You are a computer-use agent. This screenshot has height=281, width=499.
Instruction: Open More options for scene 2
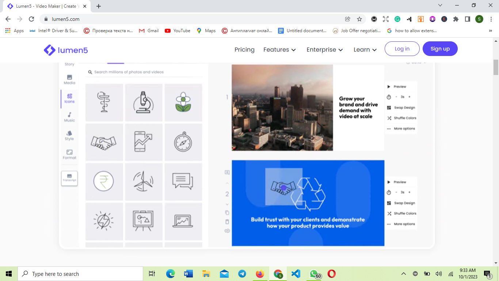(401, 224)
